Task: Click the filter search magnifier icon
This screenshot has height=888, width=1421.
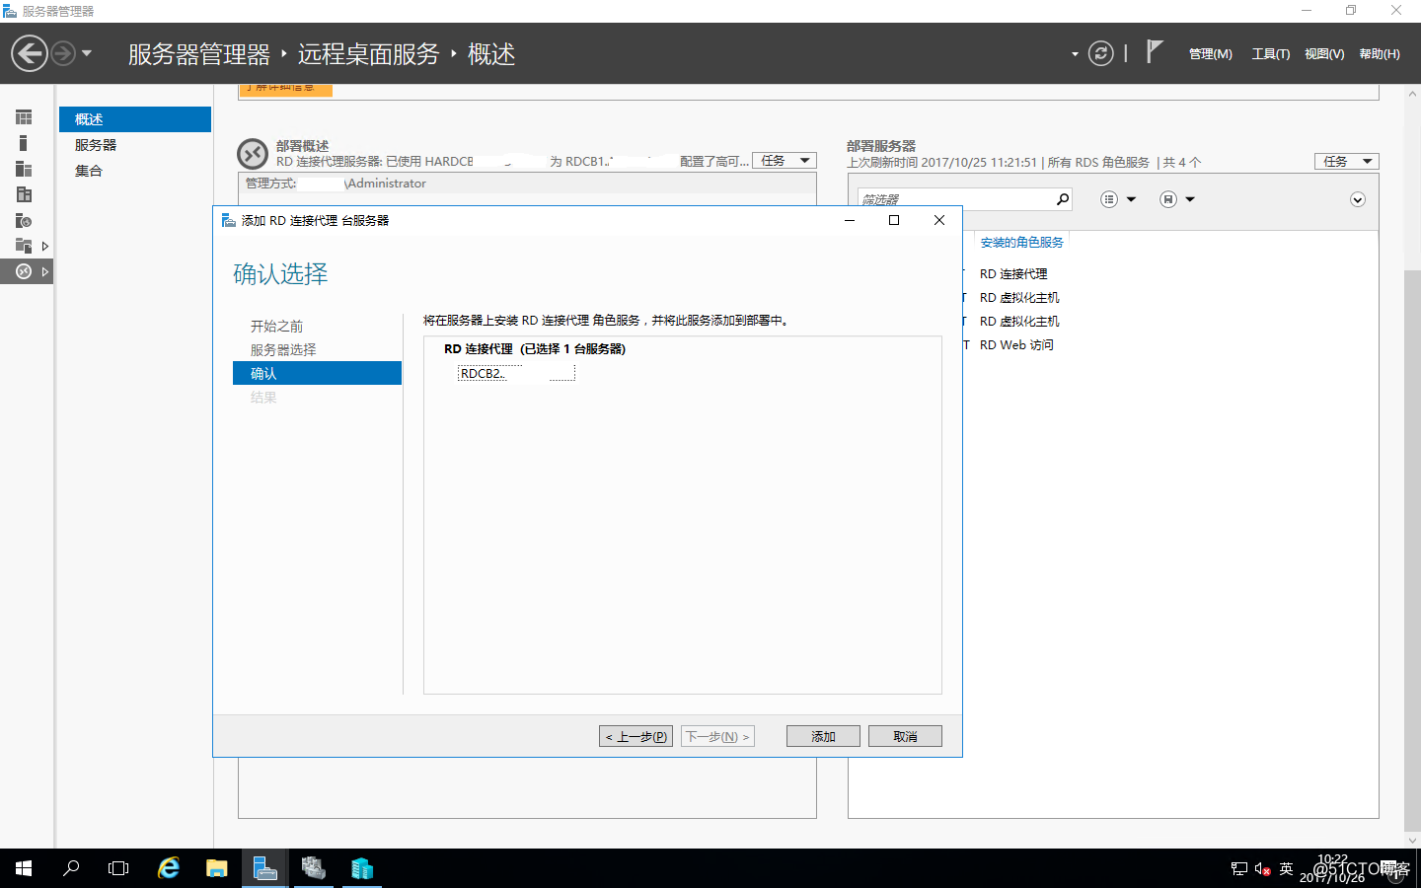Action: pyautogui.click(x=1063, y=199)
